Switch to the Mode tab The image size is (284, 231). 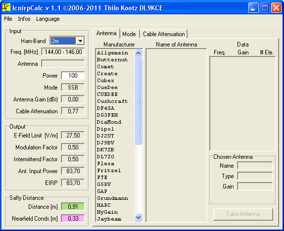(x=129, y=34)
